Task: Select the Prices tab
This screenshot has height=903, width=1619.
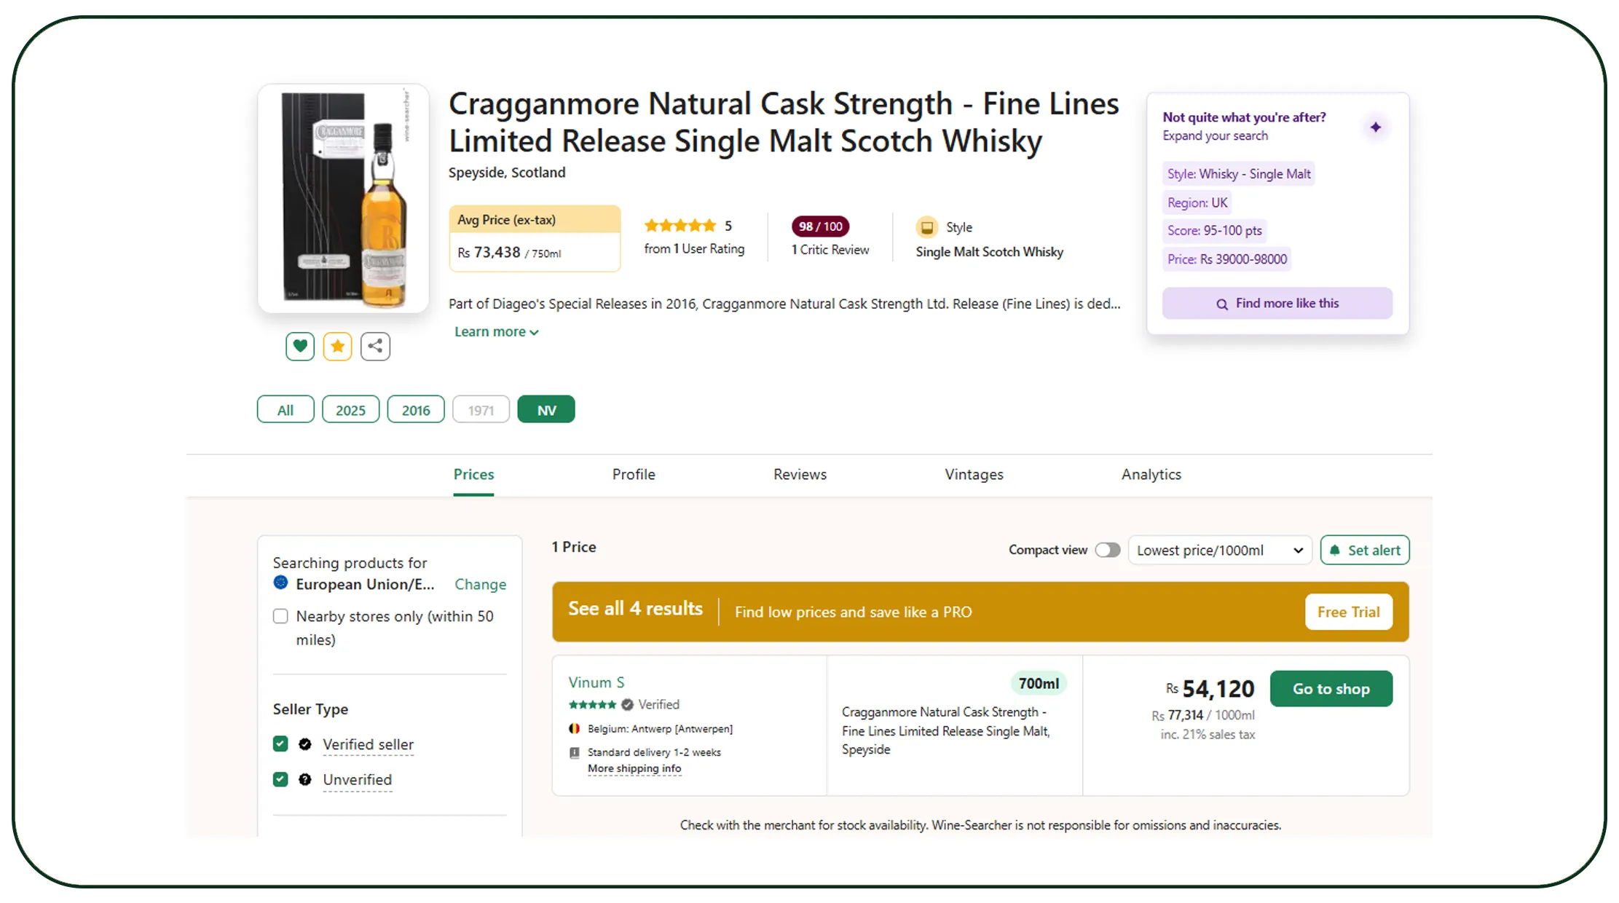Action: 473,474
